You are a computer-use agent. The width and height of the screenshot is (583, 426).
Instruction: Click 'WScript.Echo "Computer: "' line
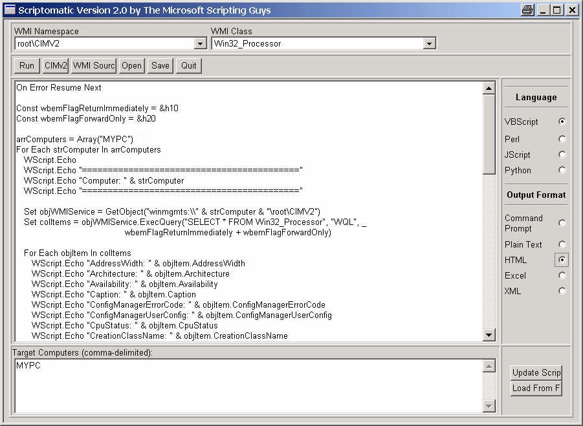(104, 181)
